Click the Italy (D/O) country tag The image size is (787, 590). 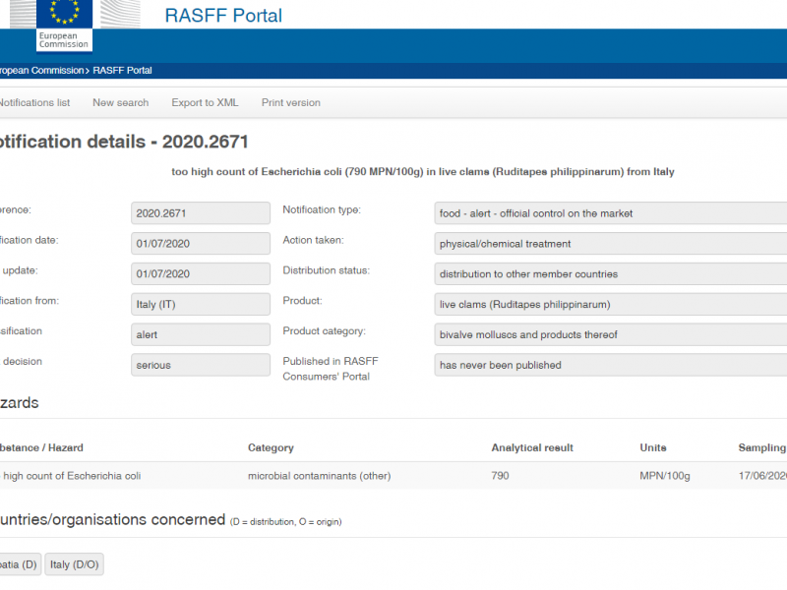tap(75, 564)
